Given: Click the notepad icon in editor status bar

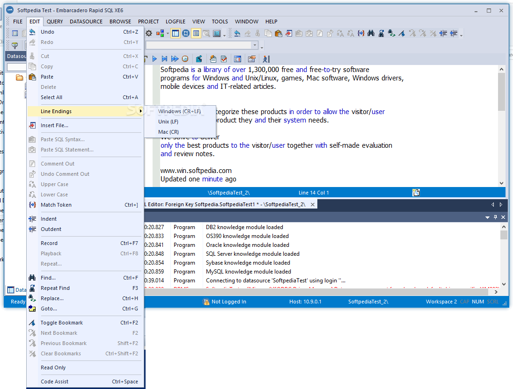Looking at the screenshot, I should [x=416, y=193].
